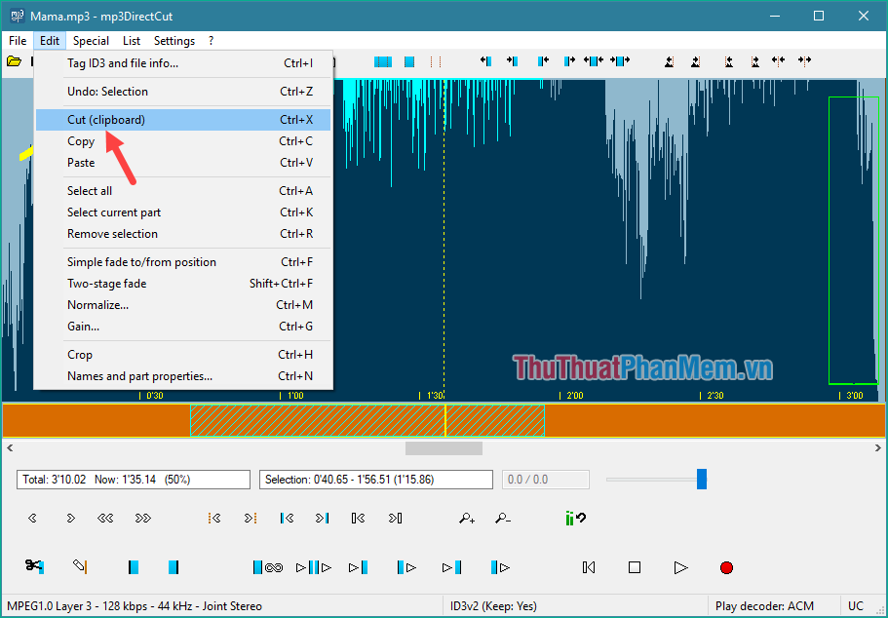This screenshot has width=888, height=618.
Task: Open the Settings menu
Action: click(174, 40)
